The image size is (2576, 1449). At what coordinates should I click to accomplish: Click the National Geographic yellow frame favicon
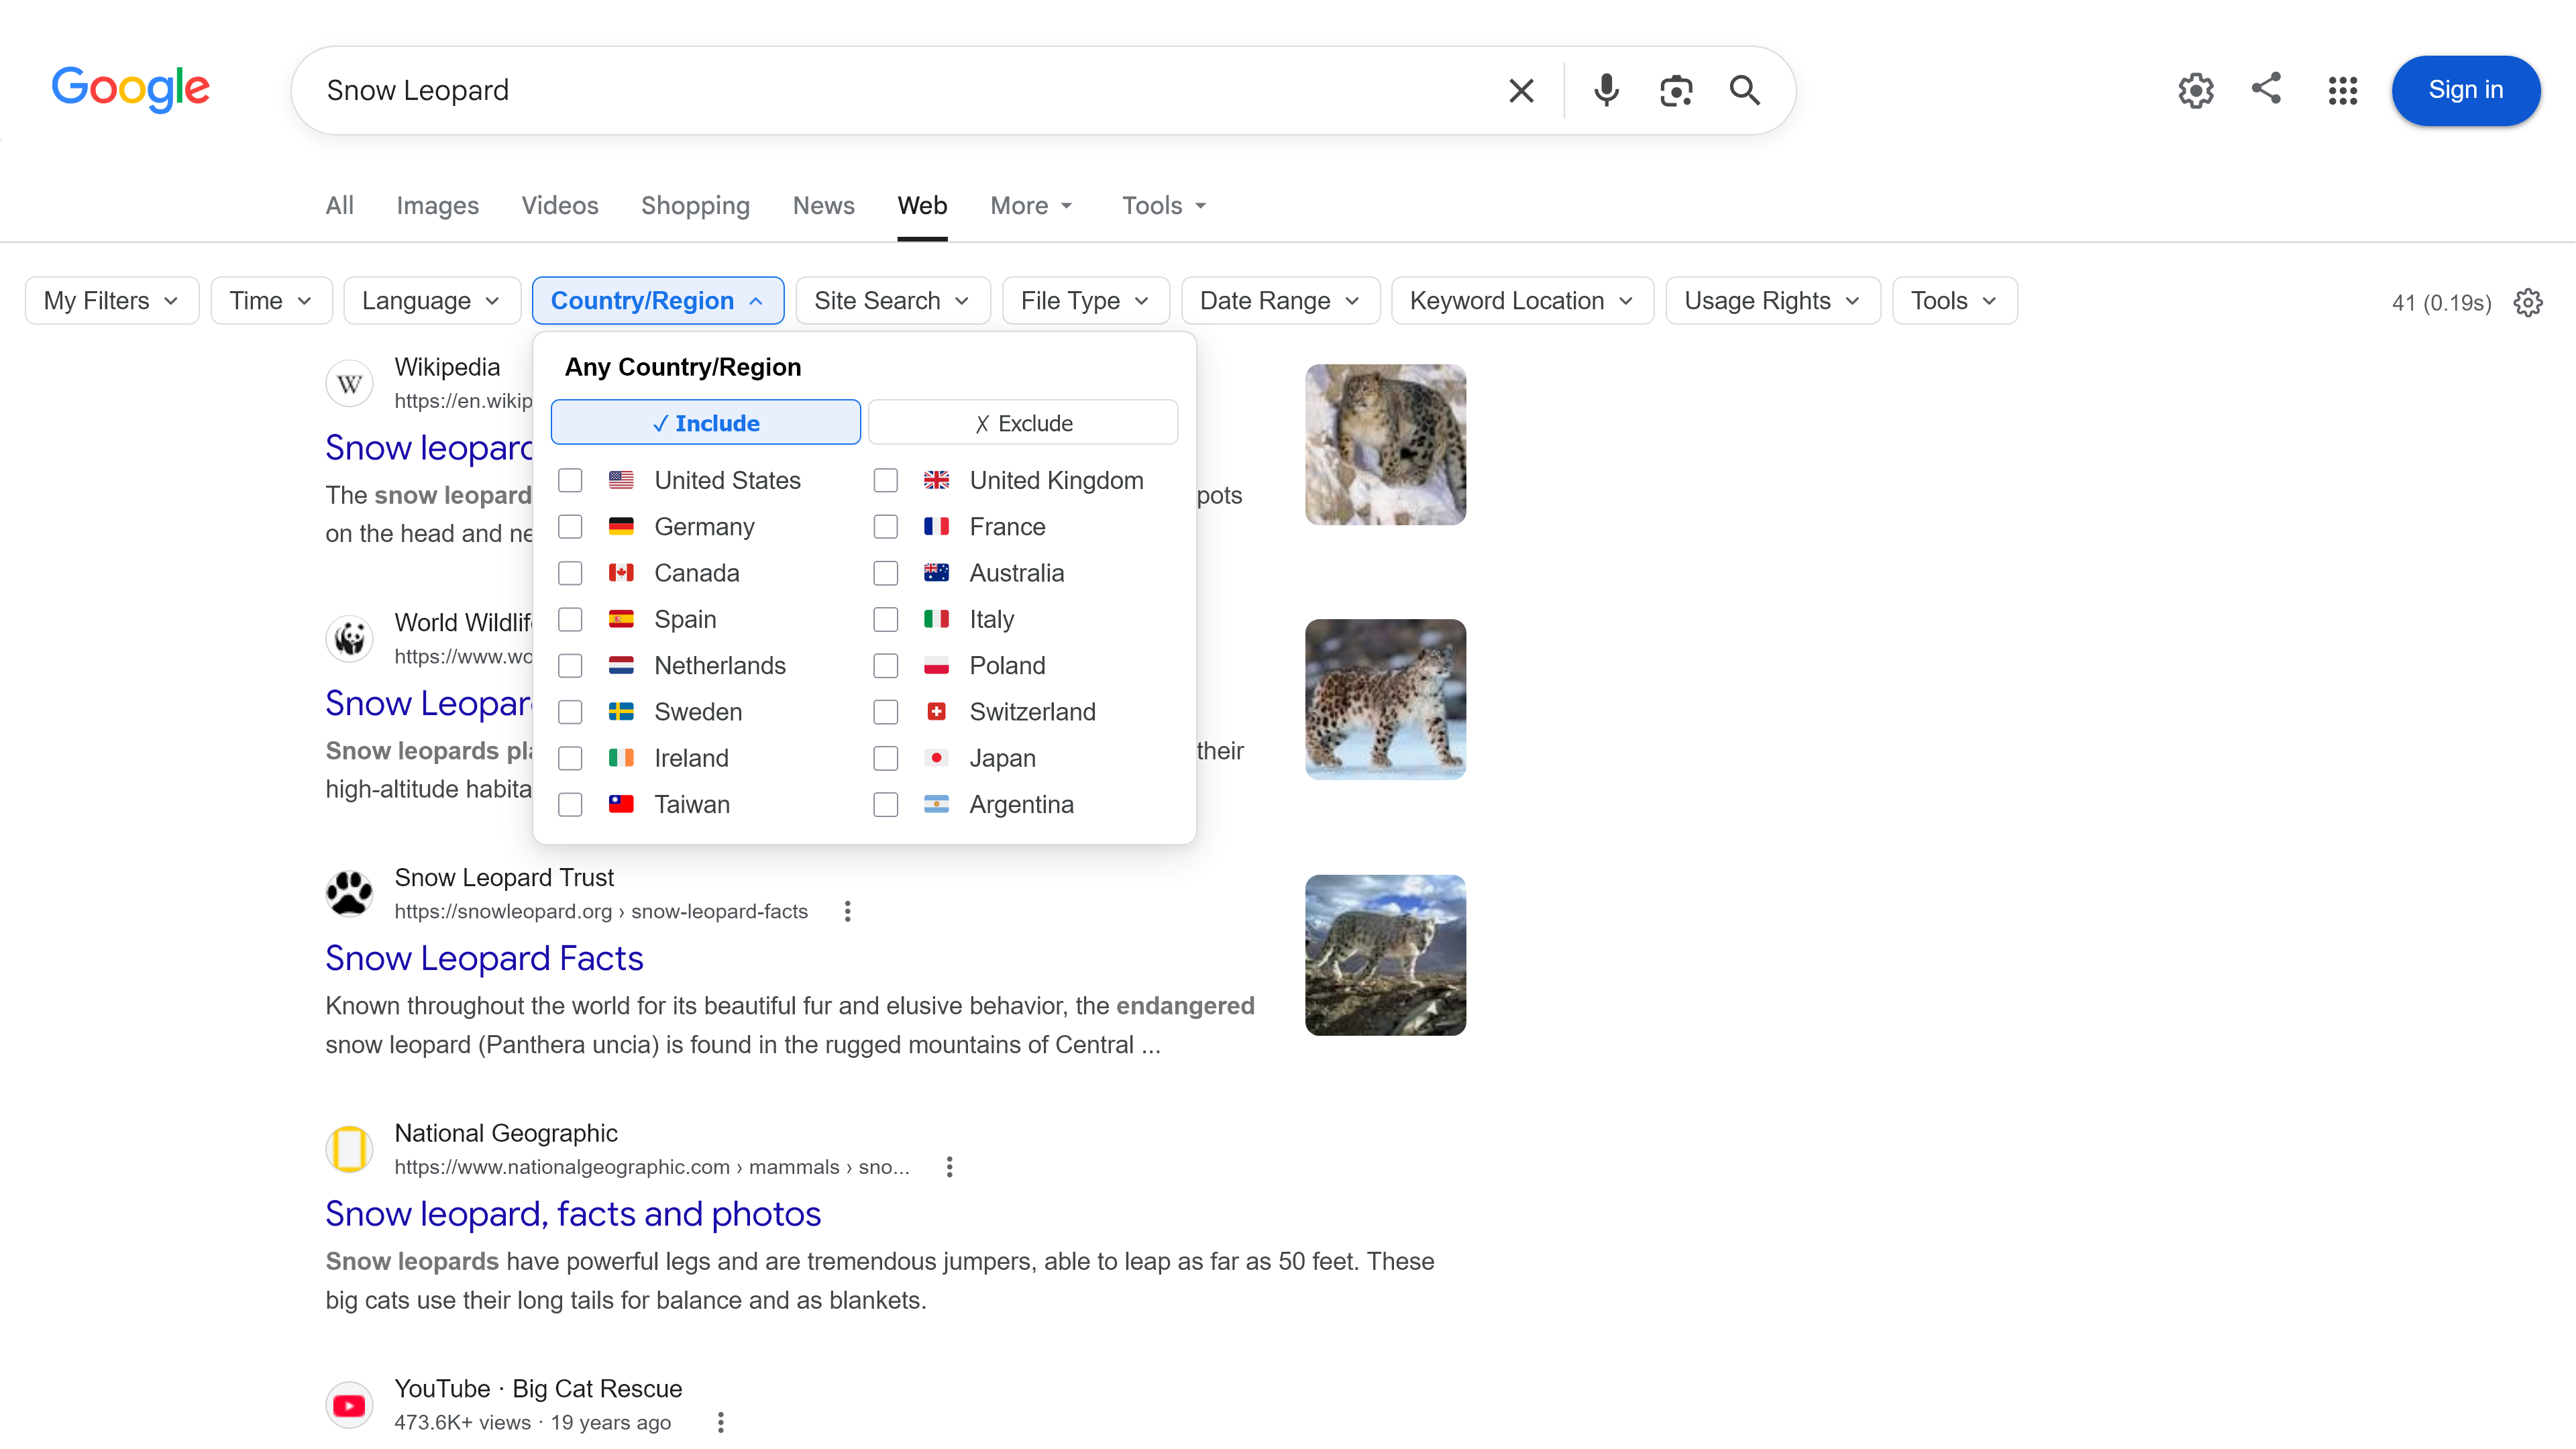click(x=349, y=1148)
